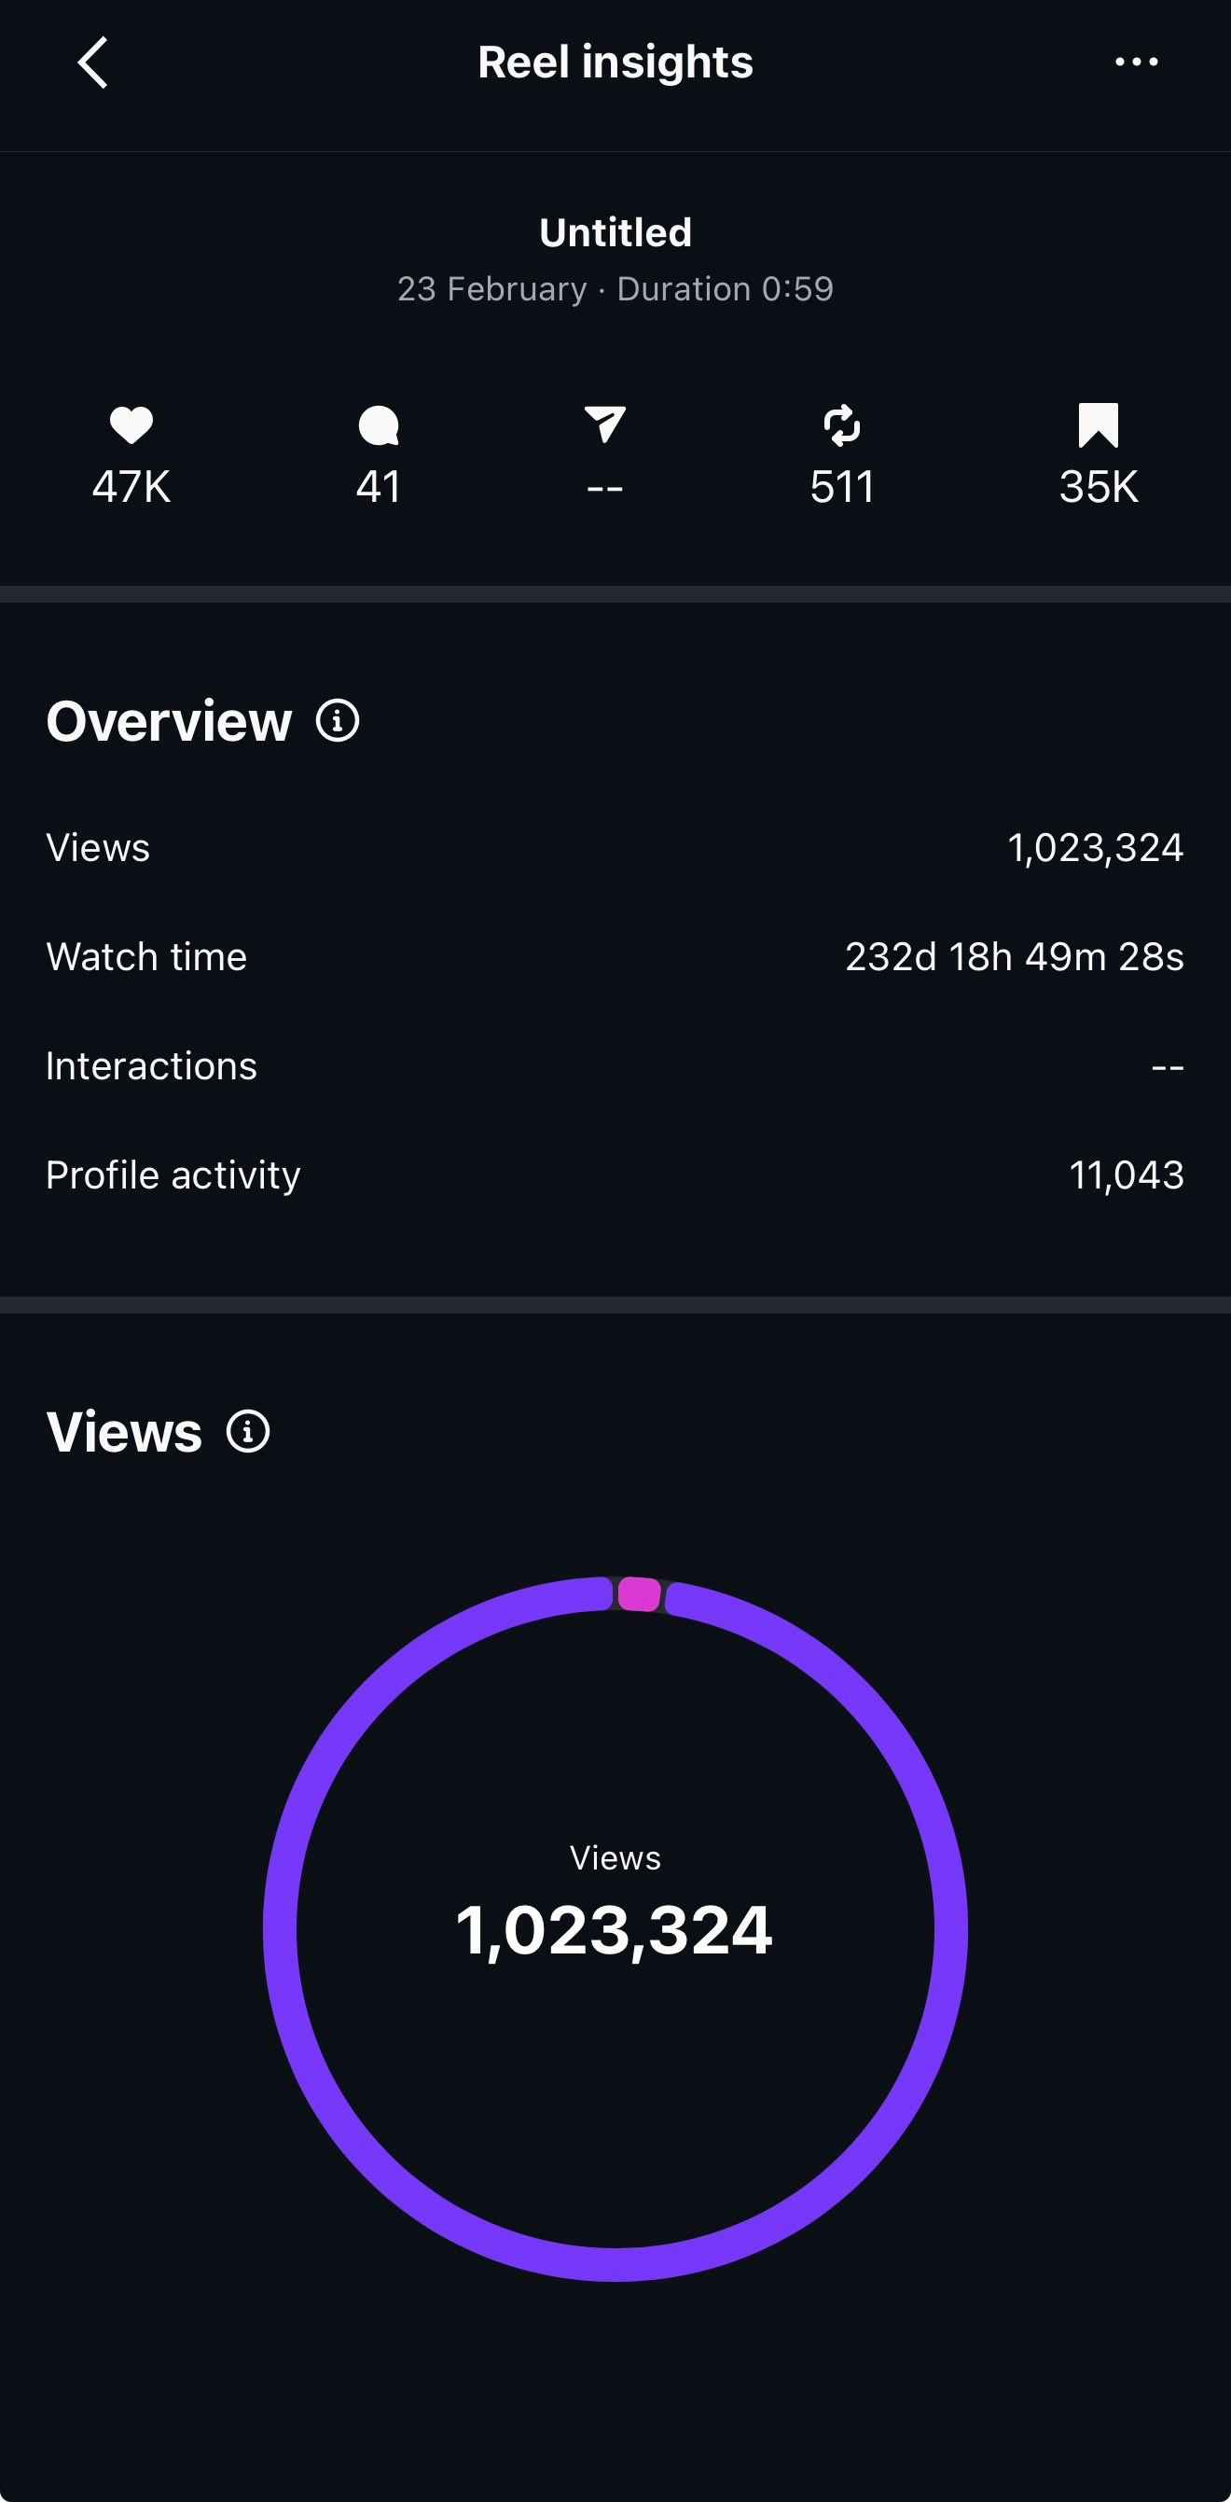
Task: Tap the purple segment of views ring
Action: [280, 1928]
